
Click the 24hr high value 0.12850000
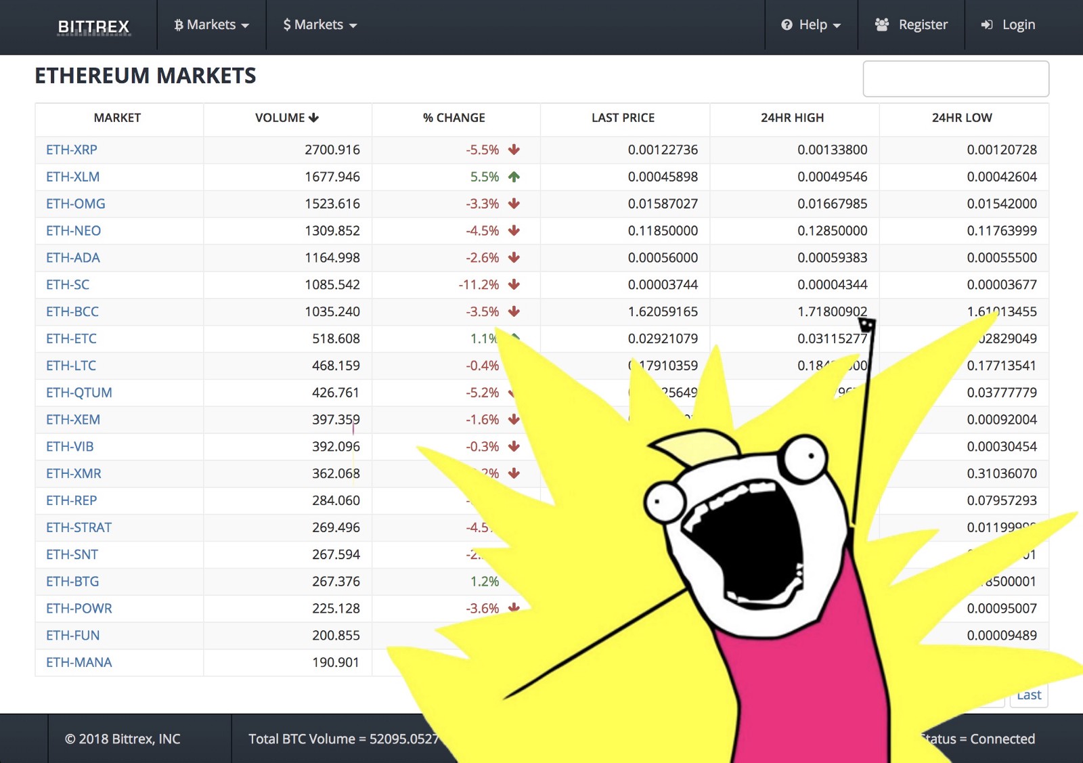tap(833, 231)
